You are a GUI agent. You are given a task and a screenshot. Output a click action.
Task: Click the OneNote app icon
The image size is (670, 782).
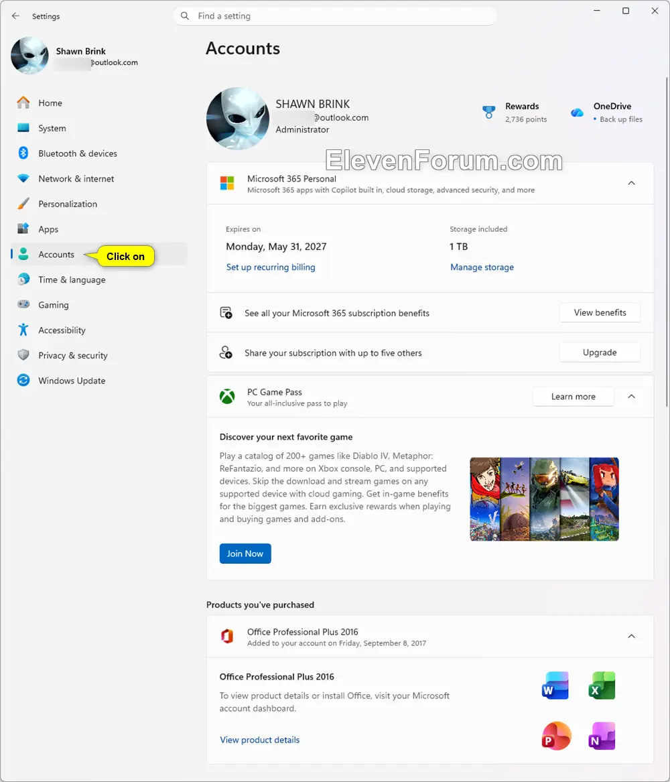point(602,736)
